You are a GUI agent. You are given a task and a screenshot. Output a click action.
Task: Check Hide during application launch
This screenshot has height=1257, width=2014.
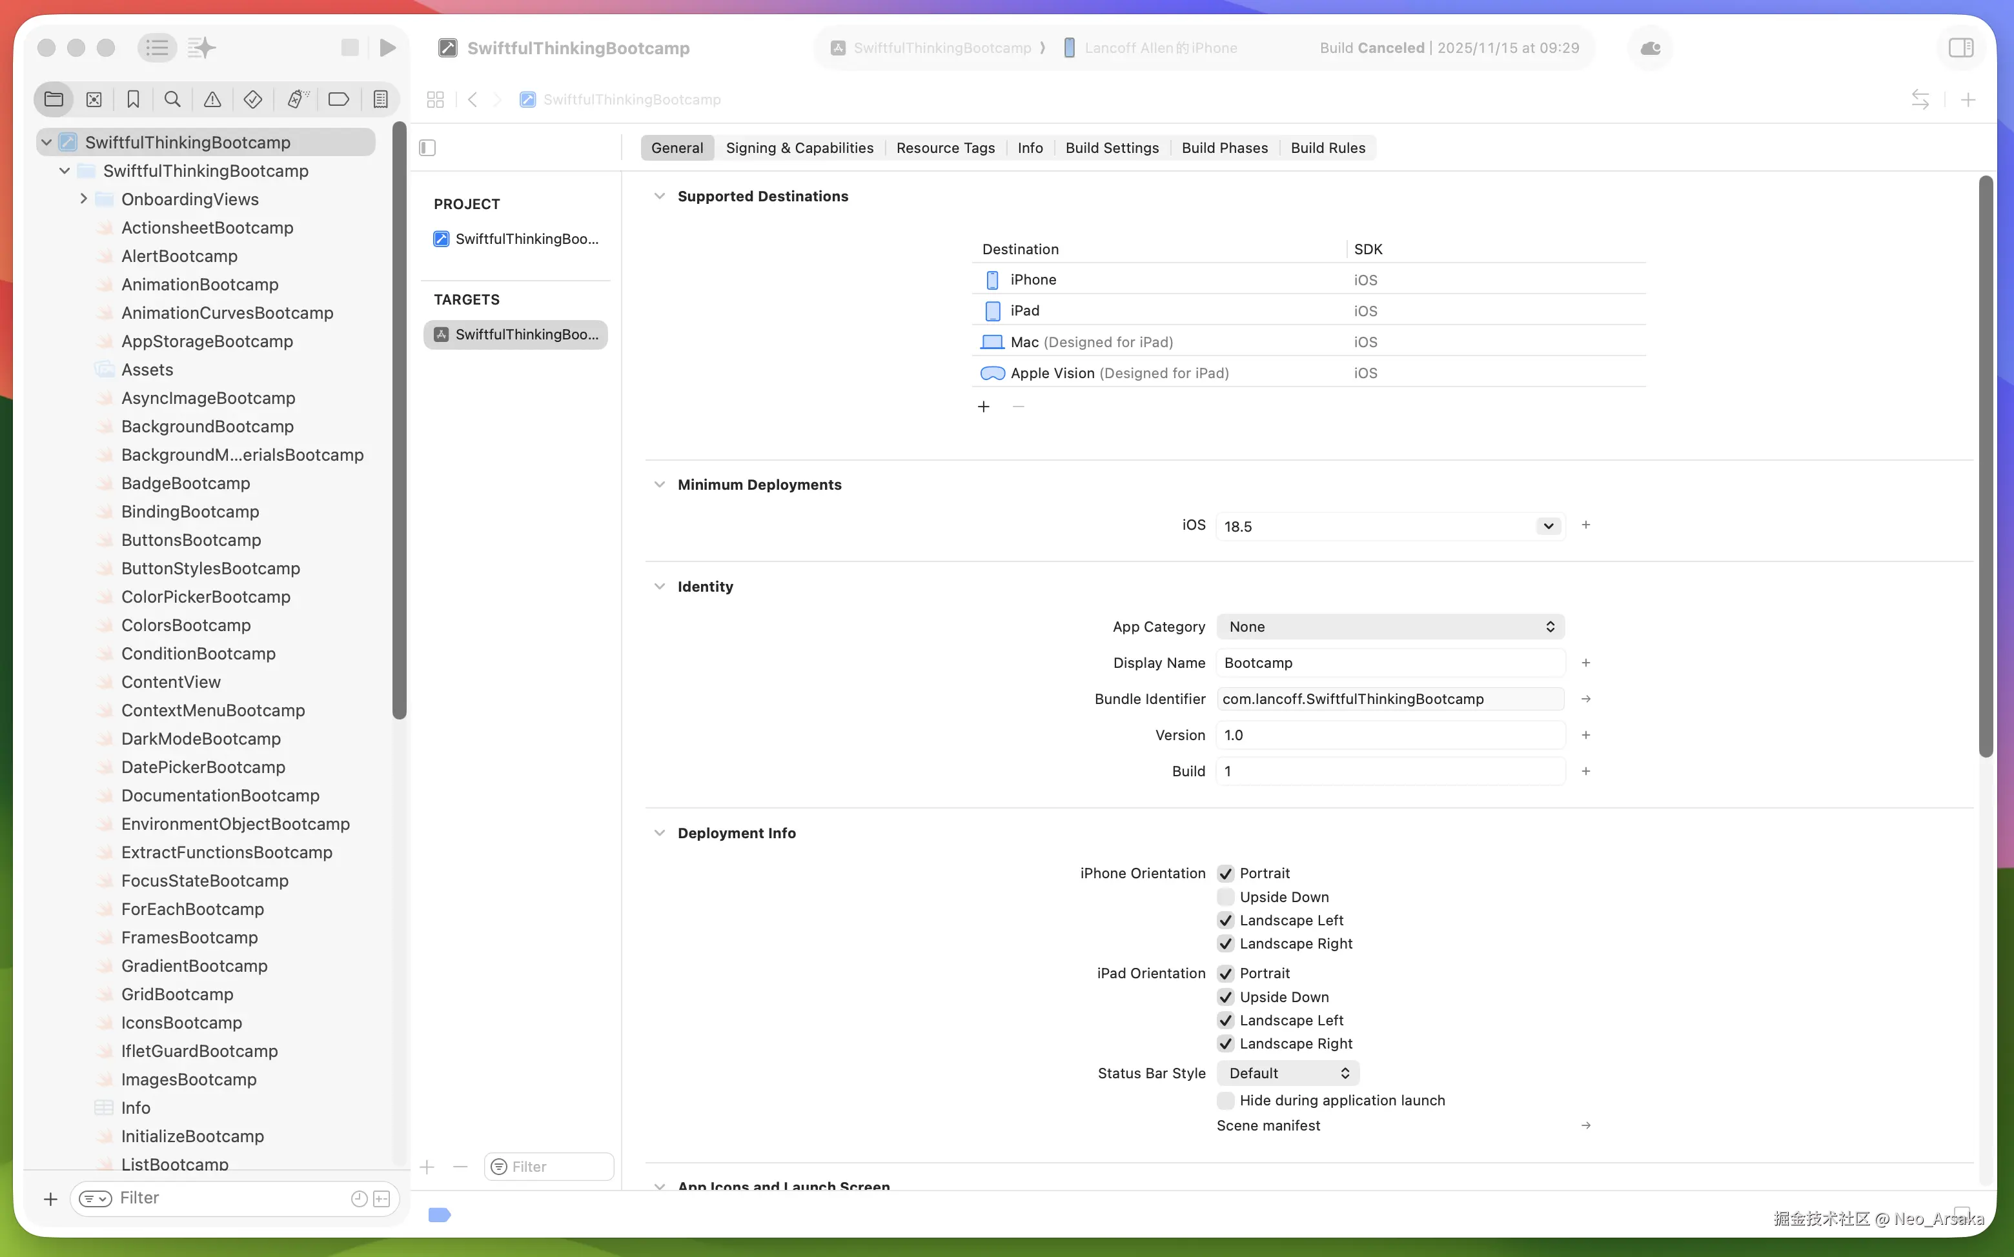pos(1226,1100)
